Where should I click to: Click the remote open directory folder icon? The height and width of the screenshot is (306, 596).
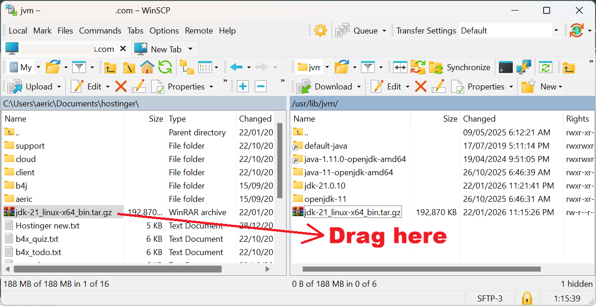pos(342,67)
